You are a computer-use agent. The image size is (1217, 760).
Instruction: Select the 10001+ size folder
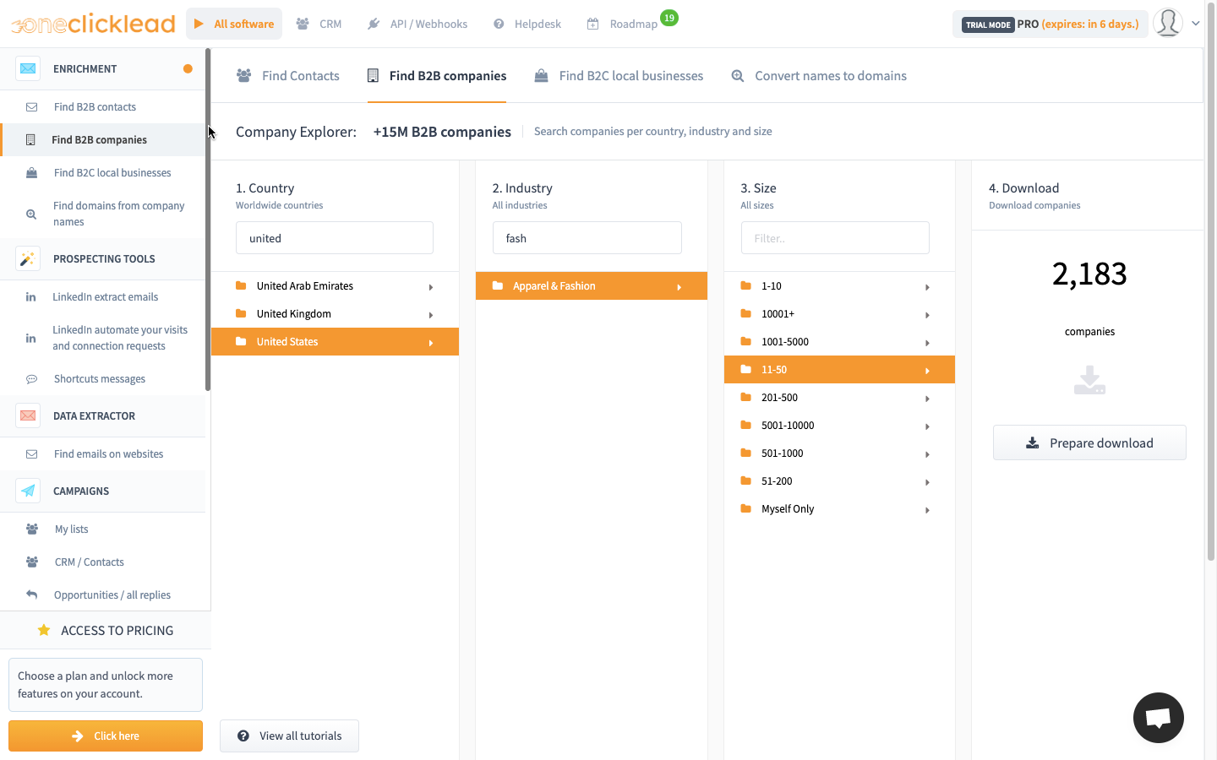point(839,314)
